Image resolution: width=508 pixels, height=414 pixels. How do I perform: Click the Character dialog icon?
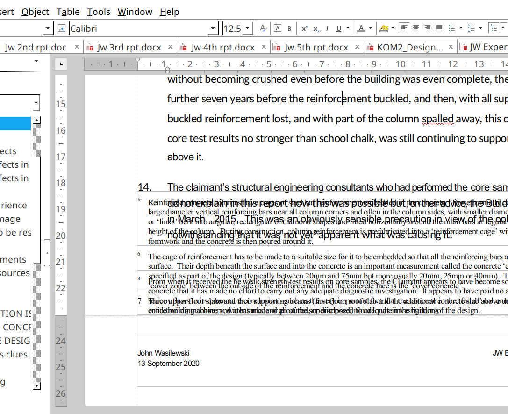(278, 29)
